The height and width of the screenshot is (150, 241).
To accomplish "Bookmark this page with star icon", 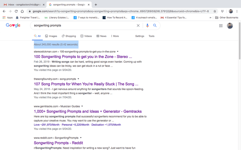I will point(215,11).
